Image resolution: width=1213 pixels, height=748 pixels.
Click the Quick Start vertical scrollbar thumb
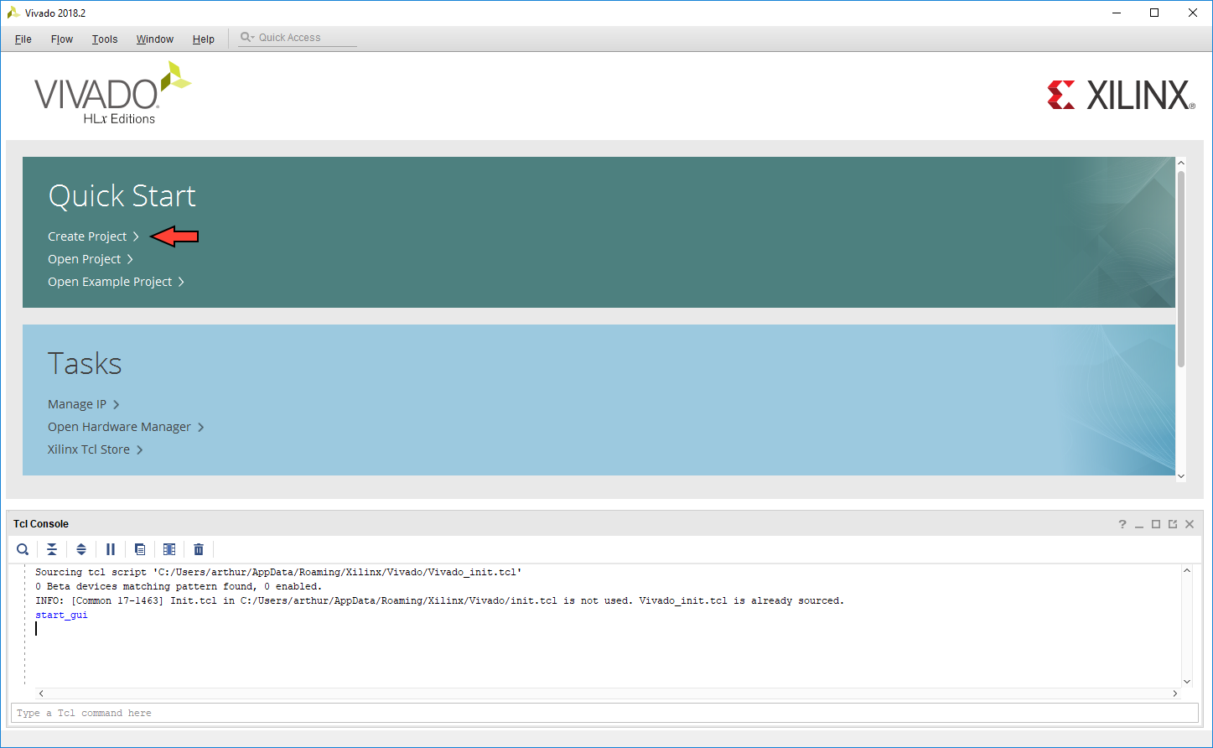coord(1181,268)
